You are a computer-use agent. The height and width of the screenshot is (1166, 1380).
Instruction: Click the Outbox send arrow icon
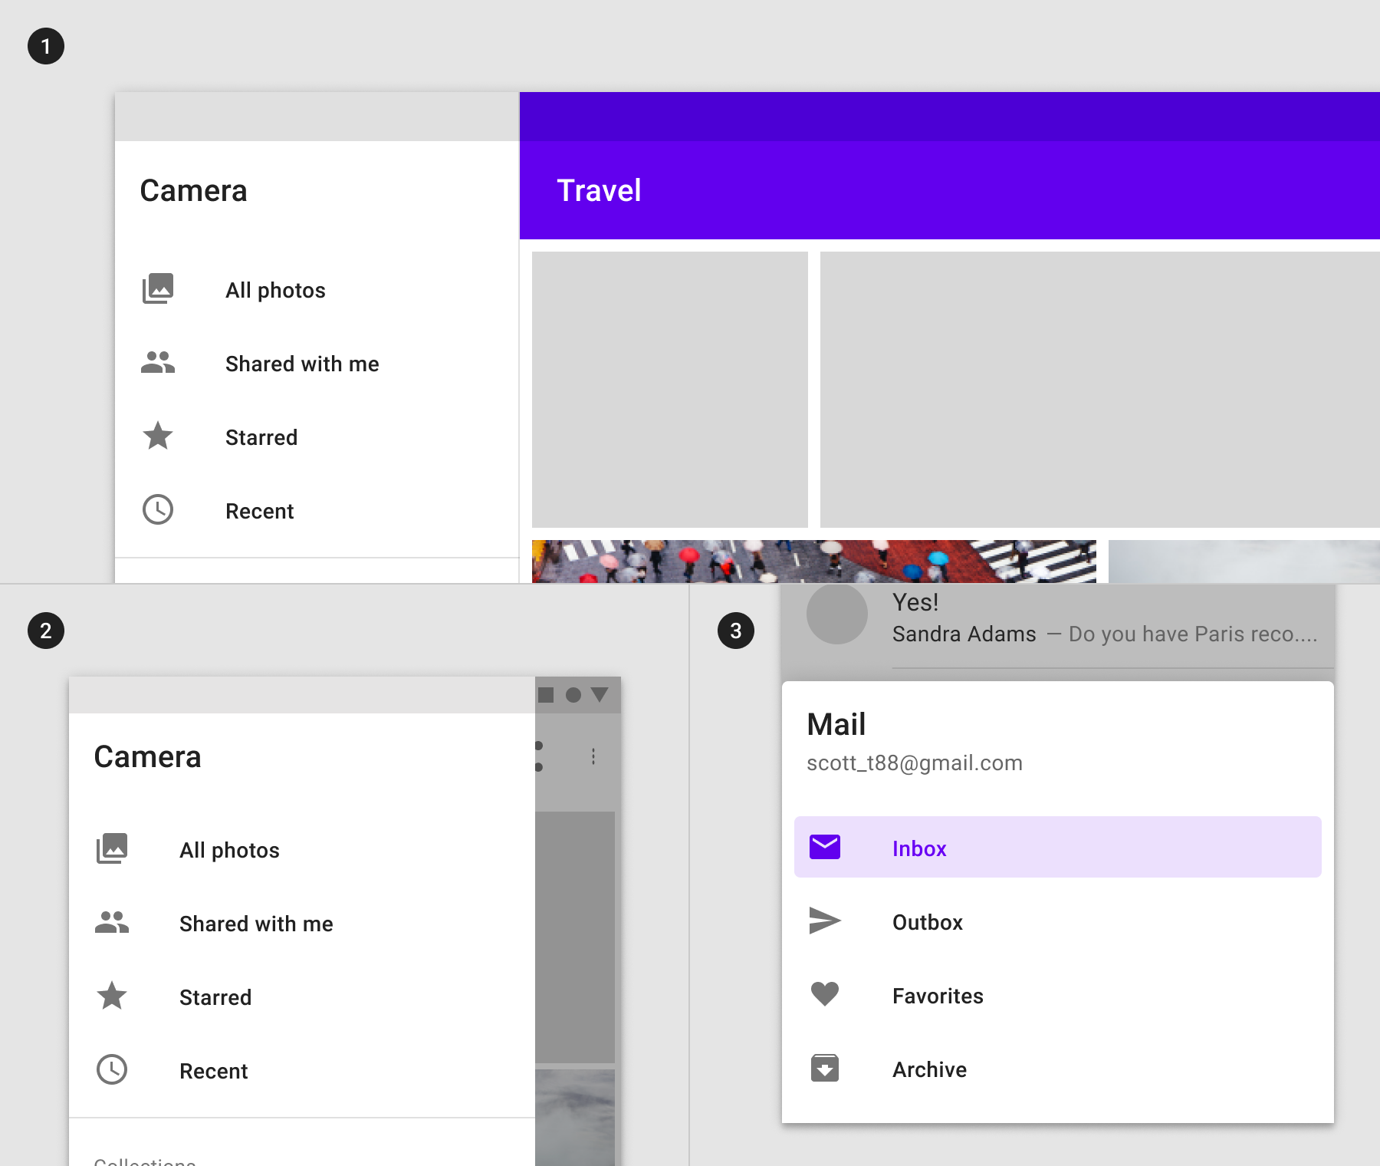825,921
